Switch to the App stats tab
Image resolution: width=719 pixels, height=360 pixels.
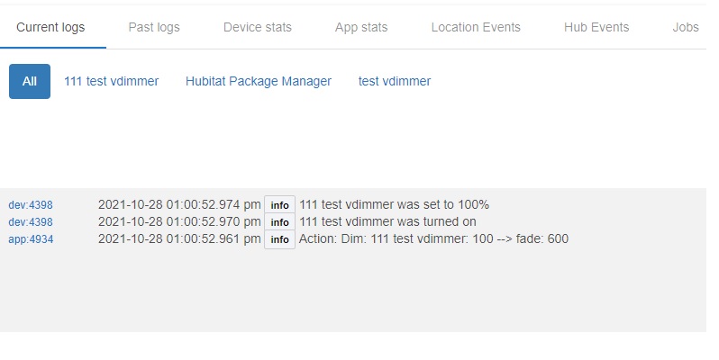[x=361, y=28]
